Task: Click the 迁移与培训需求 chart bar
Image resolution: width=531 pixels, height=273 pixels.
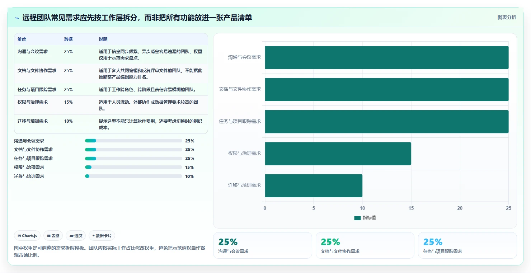Action: [314, 185]
